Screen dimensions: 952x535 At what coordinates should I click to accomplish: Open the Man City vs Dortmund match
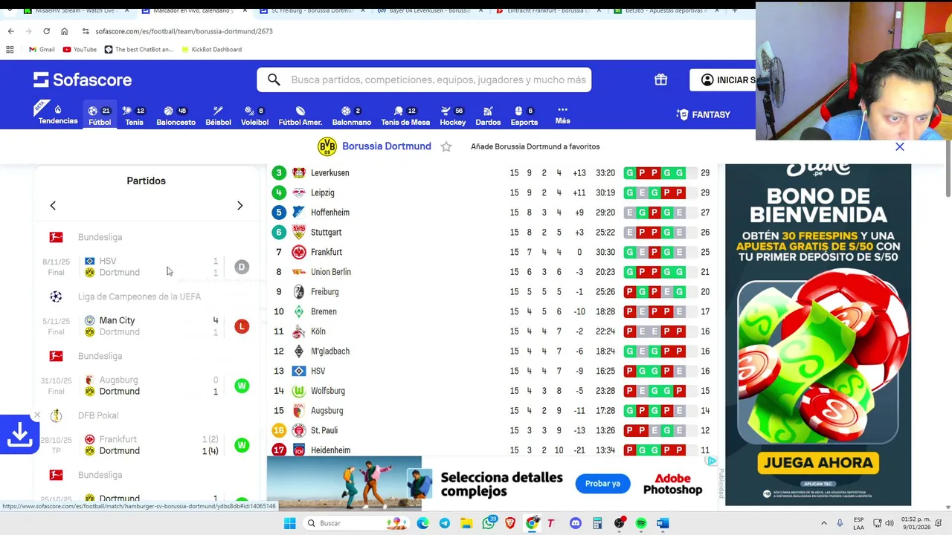(x=146, y=326)
